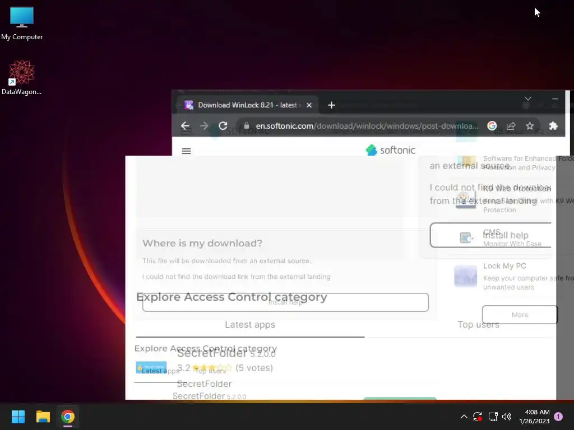Open the K9 Web Protection link
The height and width of the screenshot is (430, 574).
[517, 189]
